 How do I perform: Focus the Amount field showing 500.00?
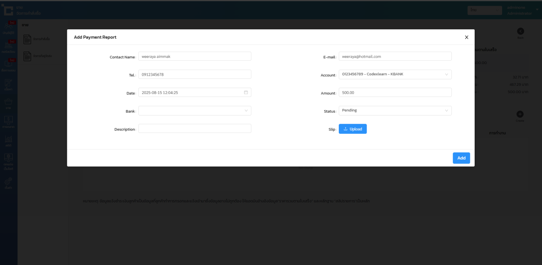pyautogui.click(x=395, y=93)
